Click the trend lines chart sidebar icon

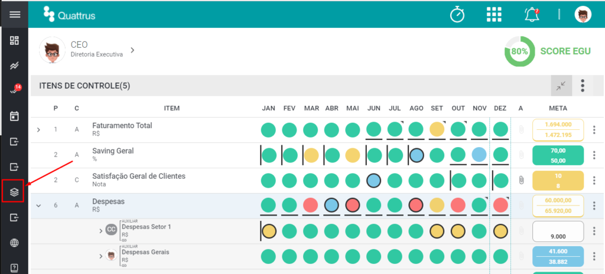pos(14,66)
